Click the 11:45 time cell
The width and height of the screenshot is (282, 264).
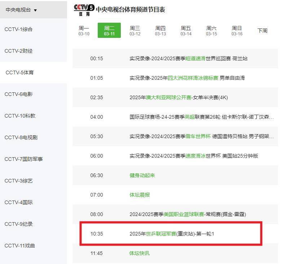97,253
